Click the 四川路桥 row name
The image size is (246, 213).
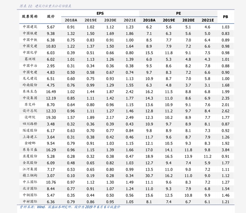tap(30, 124)
